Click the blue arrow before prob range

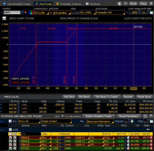point(127,13)
